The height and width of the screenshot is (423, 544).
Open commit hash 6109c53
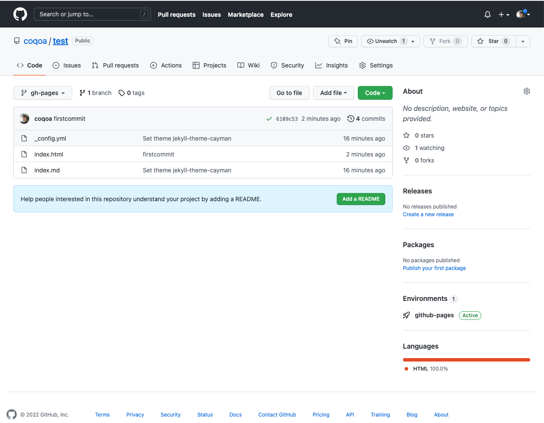[287, 119]
